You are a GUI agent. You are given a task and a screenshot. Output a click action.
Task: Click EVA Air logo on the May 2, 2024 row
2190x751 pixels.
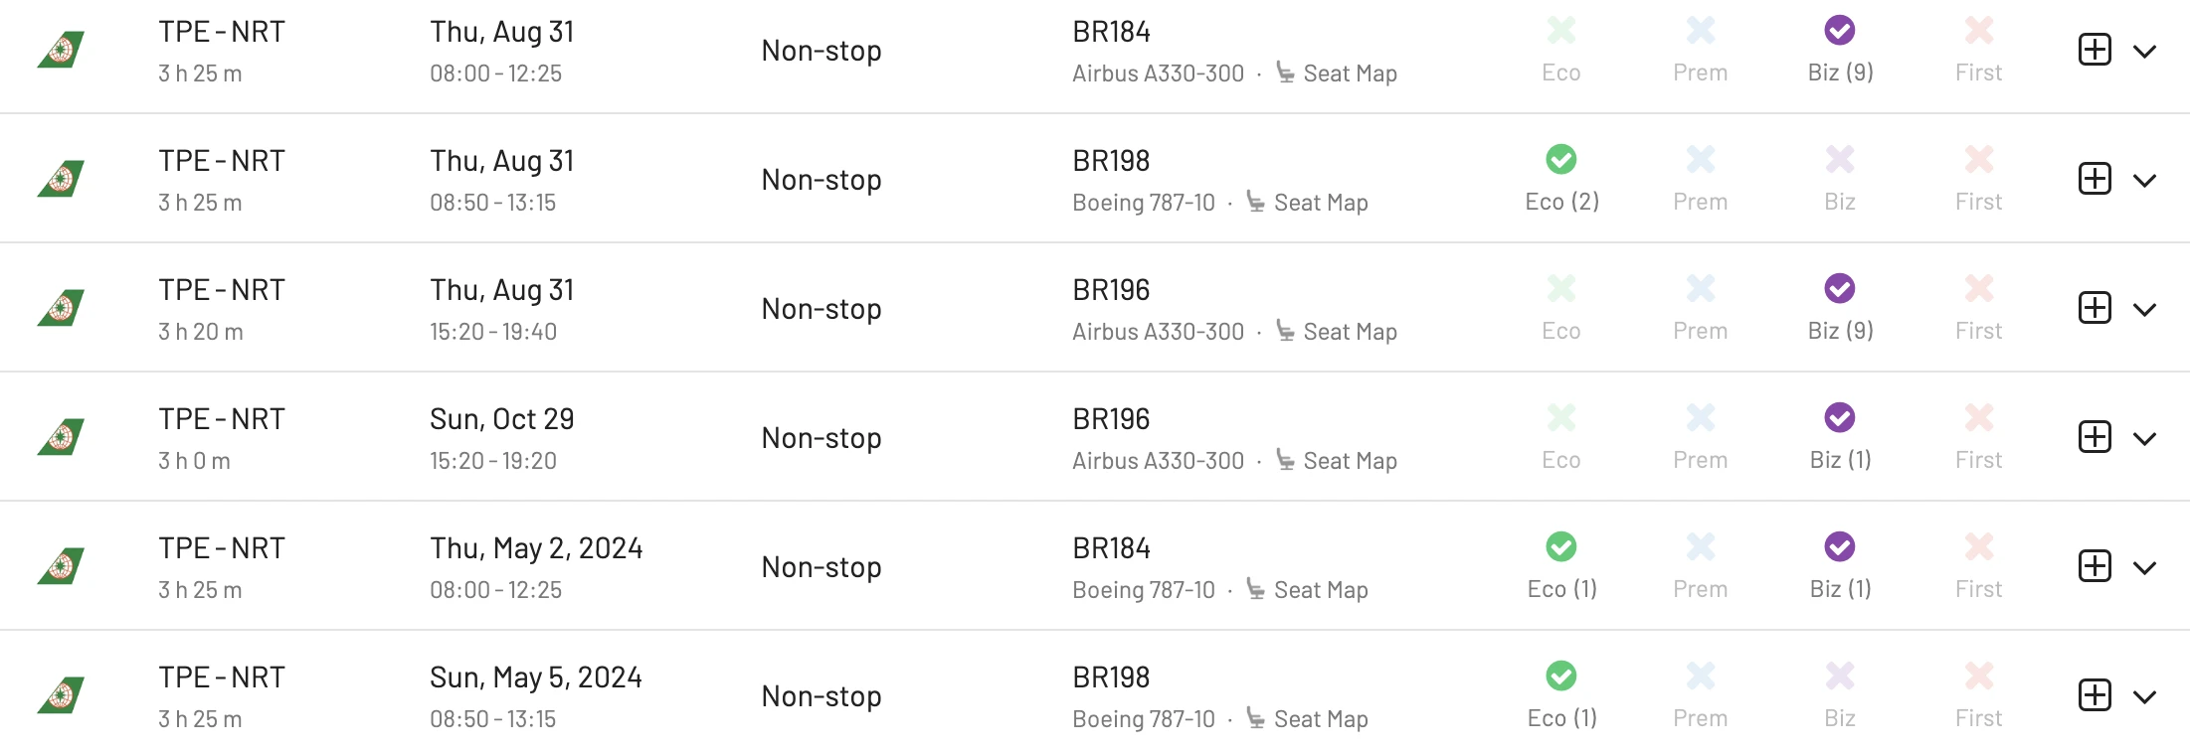tap(61, 566)
